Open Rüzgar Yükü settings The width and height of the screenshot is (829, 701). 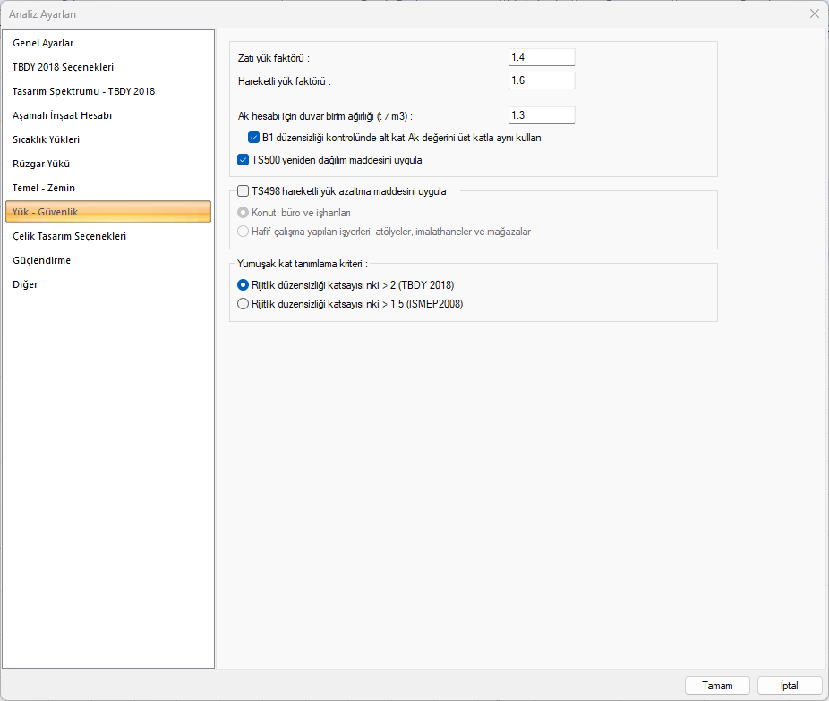107,164
